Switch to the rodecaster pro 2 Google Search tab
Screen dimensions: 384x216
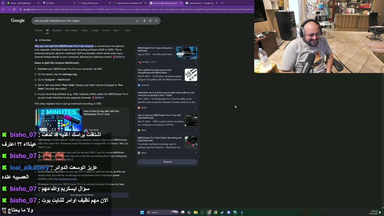tap(201, 3)
